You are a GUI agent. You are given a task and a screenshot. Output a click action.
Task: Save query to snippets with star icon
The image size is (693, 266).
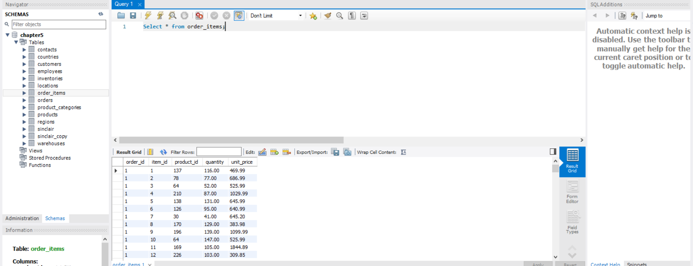point(313,16)
